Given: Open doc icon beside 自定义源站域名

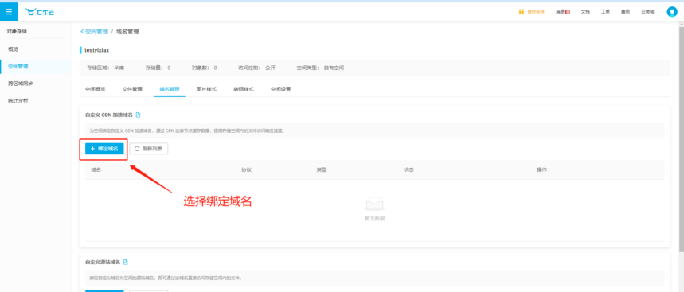Looking at the screenshot, I should (x=126, y=262).
